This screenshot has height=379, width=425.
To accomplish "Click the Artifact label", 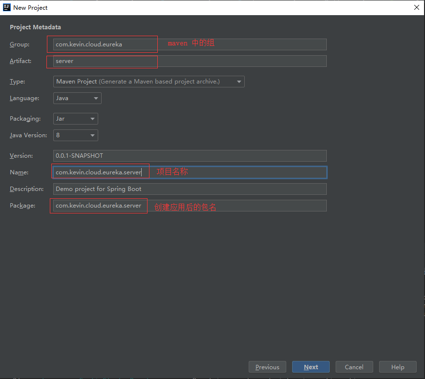I will 21,61.
